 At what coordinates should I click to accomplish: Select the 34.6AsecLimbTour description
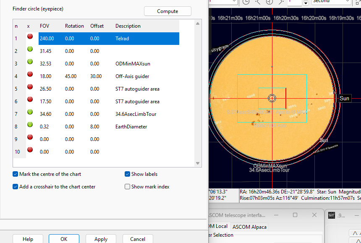[x=136, y=114]
